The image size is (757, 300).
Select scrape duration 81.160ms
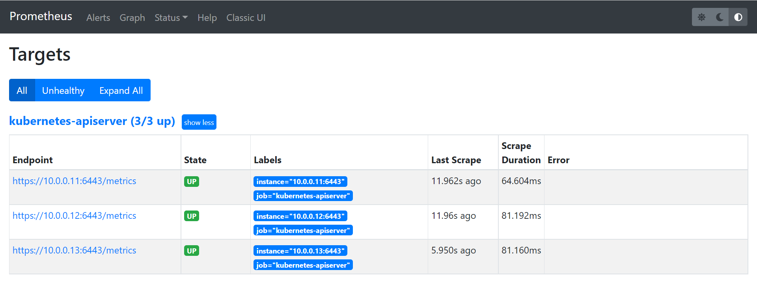click(x=521, y=250)
